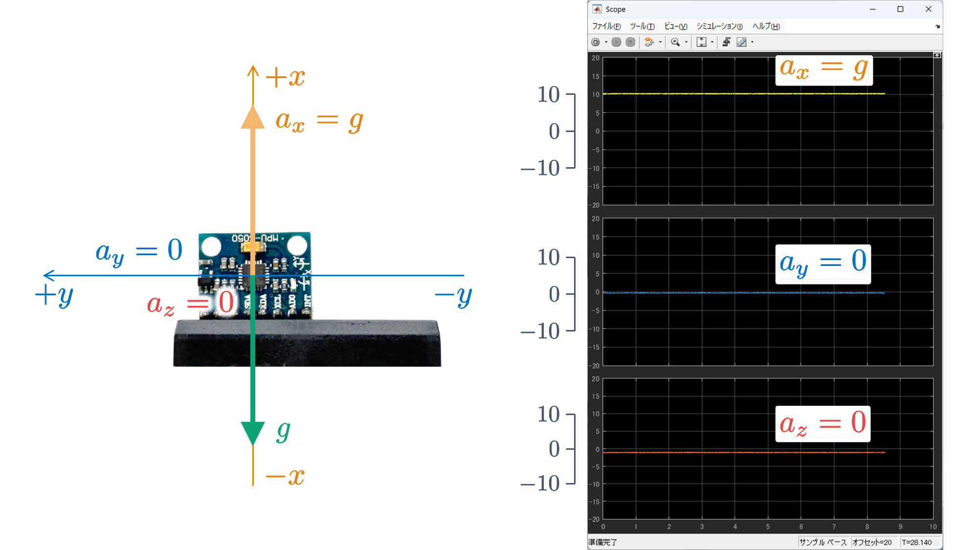
Task: Select the zoom magnifier tool
Action: [x=675, y=42]
